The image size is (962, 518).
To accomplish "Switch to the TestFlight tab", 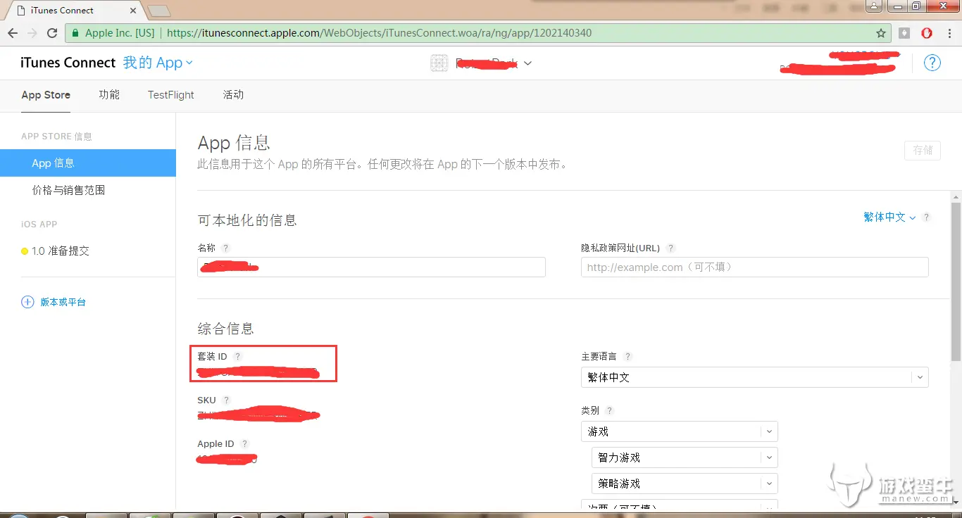I will (170, 95).
